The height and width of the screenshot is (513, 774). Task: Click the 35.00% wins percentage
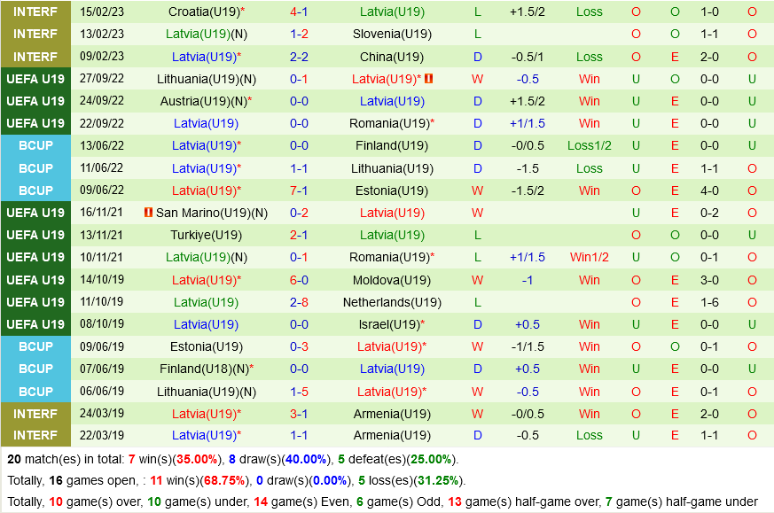point(197,459)
